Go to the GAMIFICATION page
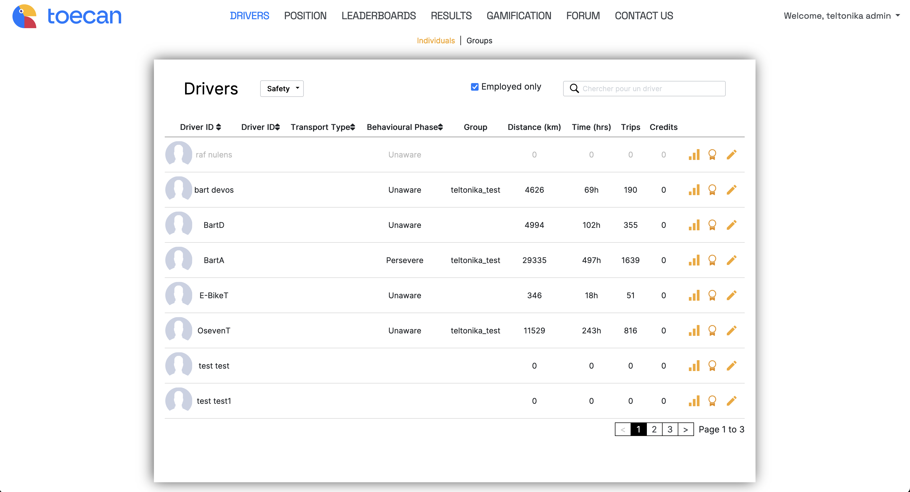This screenshot has width=910, height=492. (519, 16)
